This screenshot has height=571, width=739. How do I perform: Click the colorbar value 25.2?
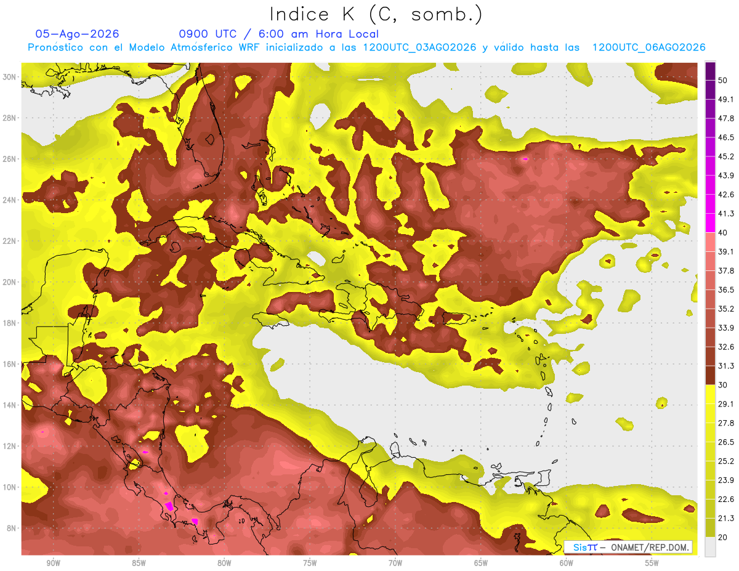coord(727,461)
